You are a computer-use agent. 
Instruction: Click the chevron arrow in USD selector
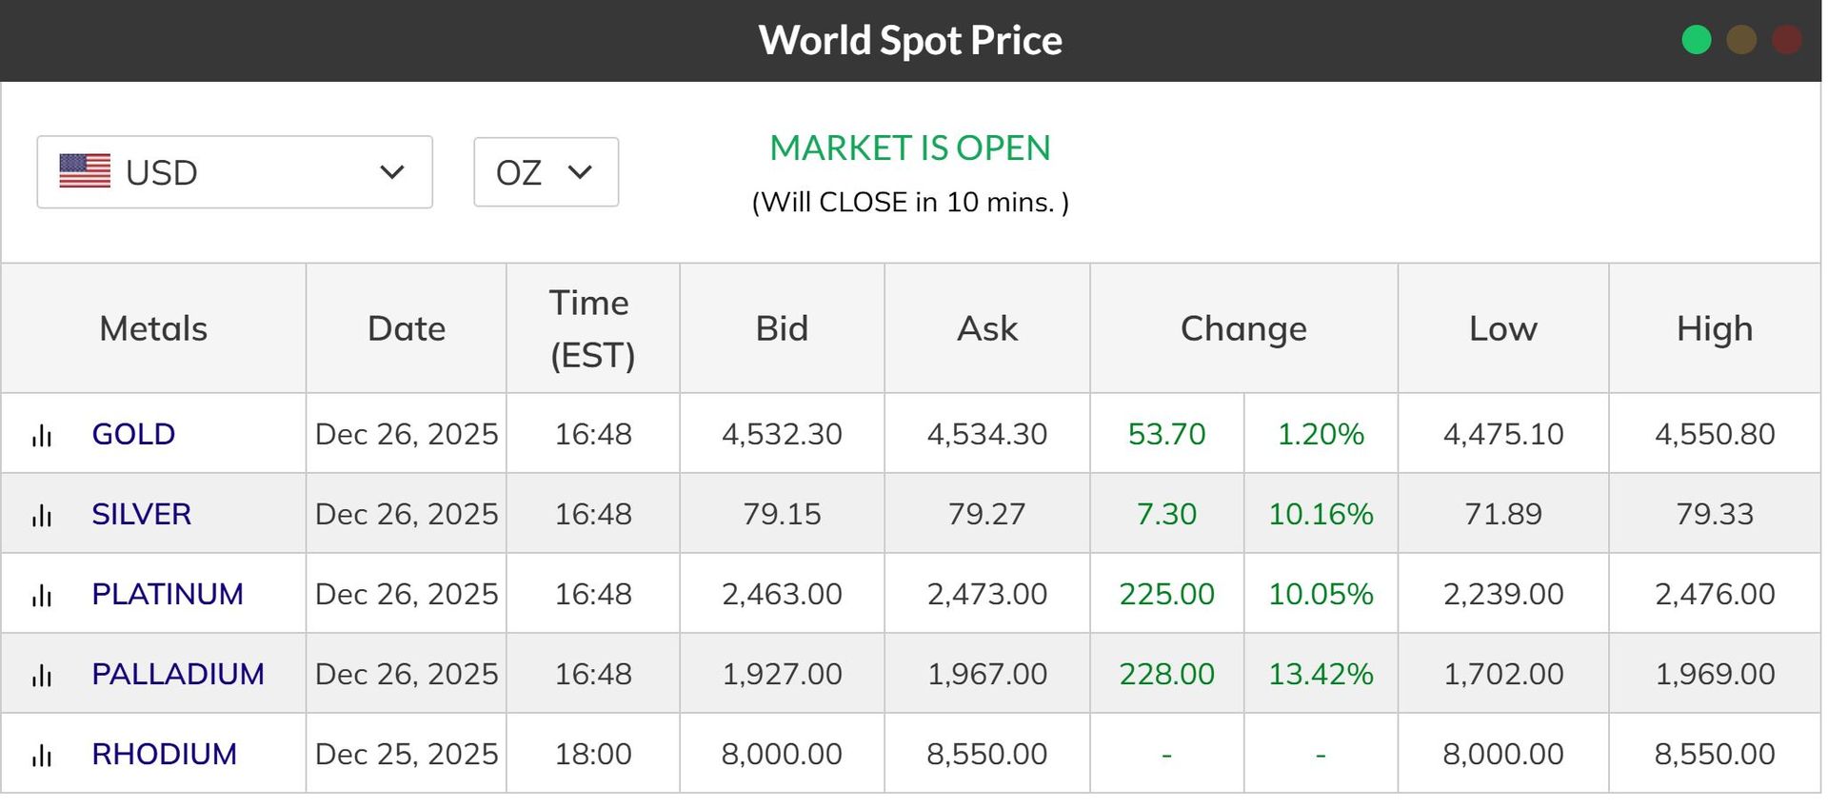(392, 172)
